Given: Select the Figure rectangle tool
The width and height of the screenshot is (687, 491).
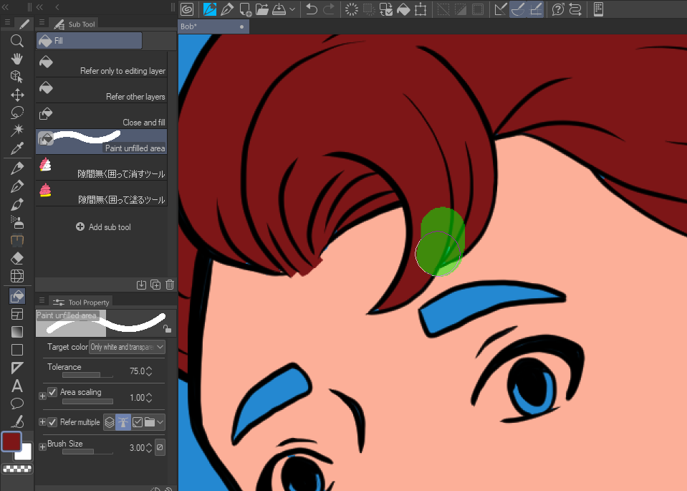Looking at the screenshot, I should [x=16, y=350].
